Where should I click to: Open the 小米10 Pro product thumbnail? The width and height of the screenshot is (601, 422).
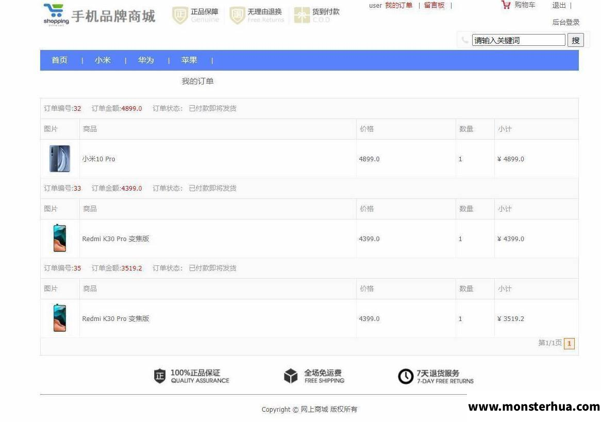60,158
